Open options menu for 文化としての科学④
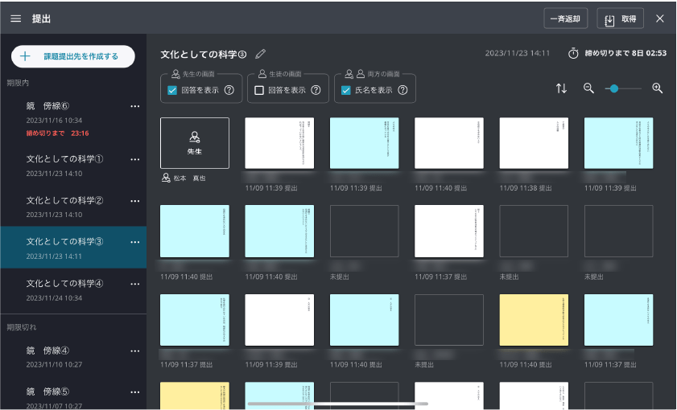 (x=135, y=284)
